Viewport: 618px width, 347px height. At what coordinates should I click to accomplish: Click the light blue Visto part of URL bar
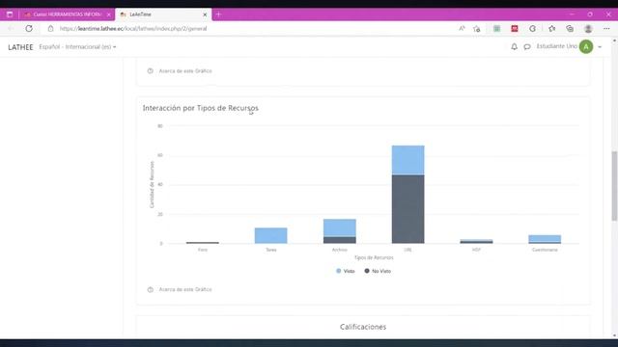click(x=407, y=160)
